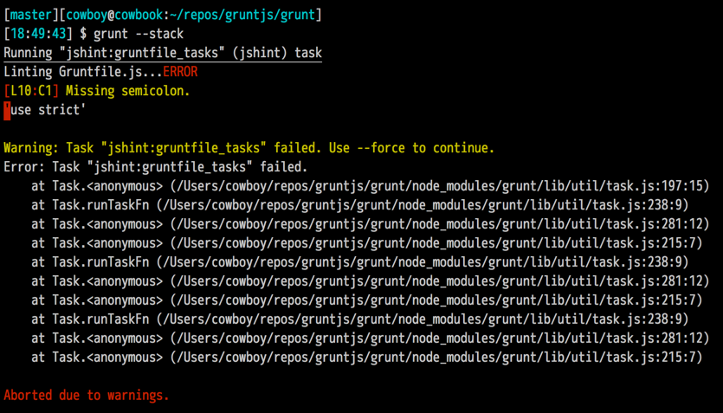Click the red ERROR status text
723x413 pixels.
(180, 72)
